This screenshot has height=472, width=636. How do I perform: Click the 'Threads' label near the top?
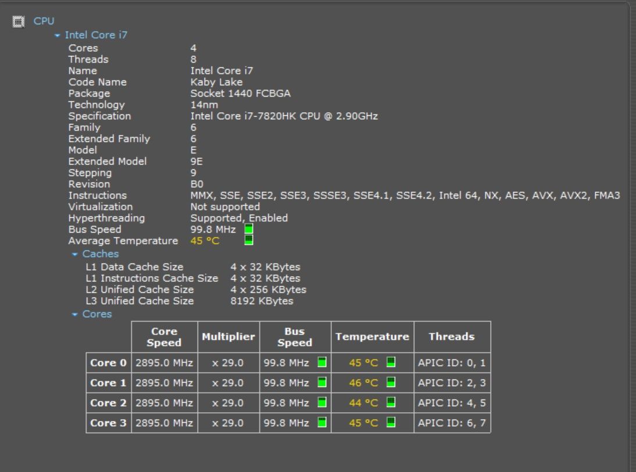(x=88, y=60)
